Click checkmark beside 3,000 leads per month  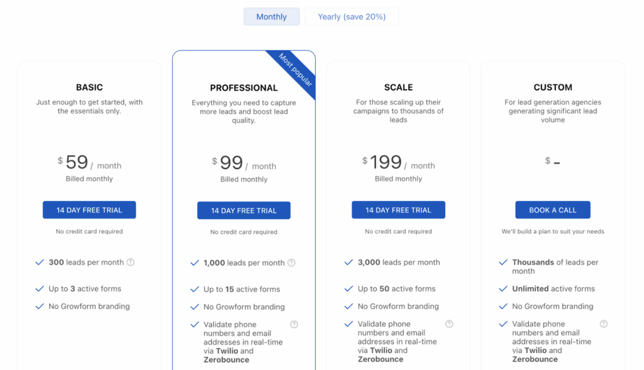[348, 262]
